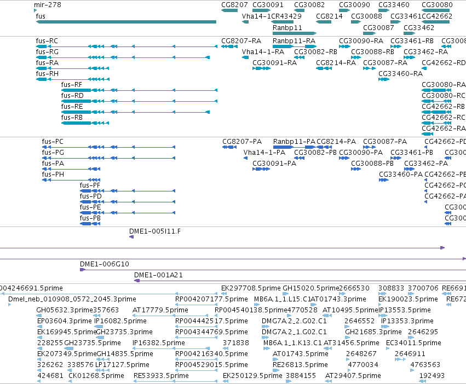Select the Ranbp11-RA transcript label
466x384 pixels.
(x=294, y=41)
